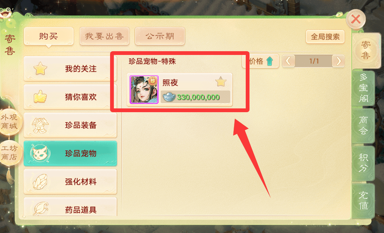This screenshot has height=233, width=384.
Task: Choose the crystal icon for 强化材料
Action: 40,182
